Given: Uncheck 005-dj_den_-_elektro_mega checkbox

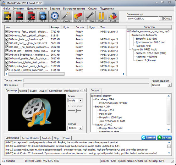Looking at the screenshot, I should tap(7, 51).
